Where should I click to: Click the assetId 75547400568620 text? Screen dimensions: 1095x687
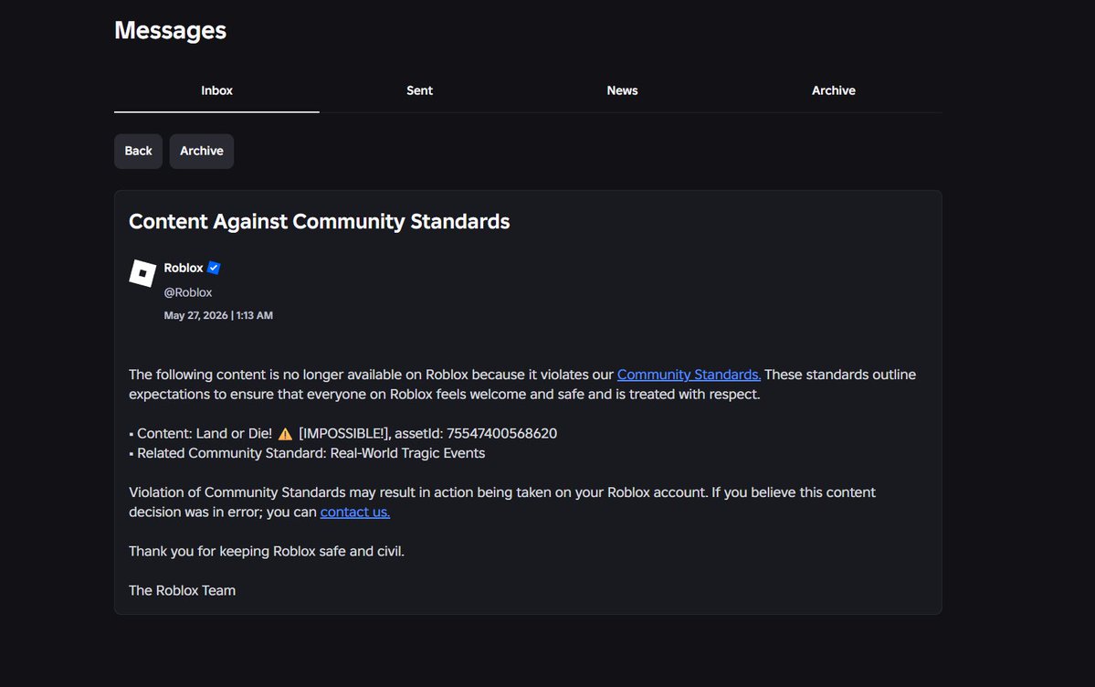(477, 433)
